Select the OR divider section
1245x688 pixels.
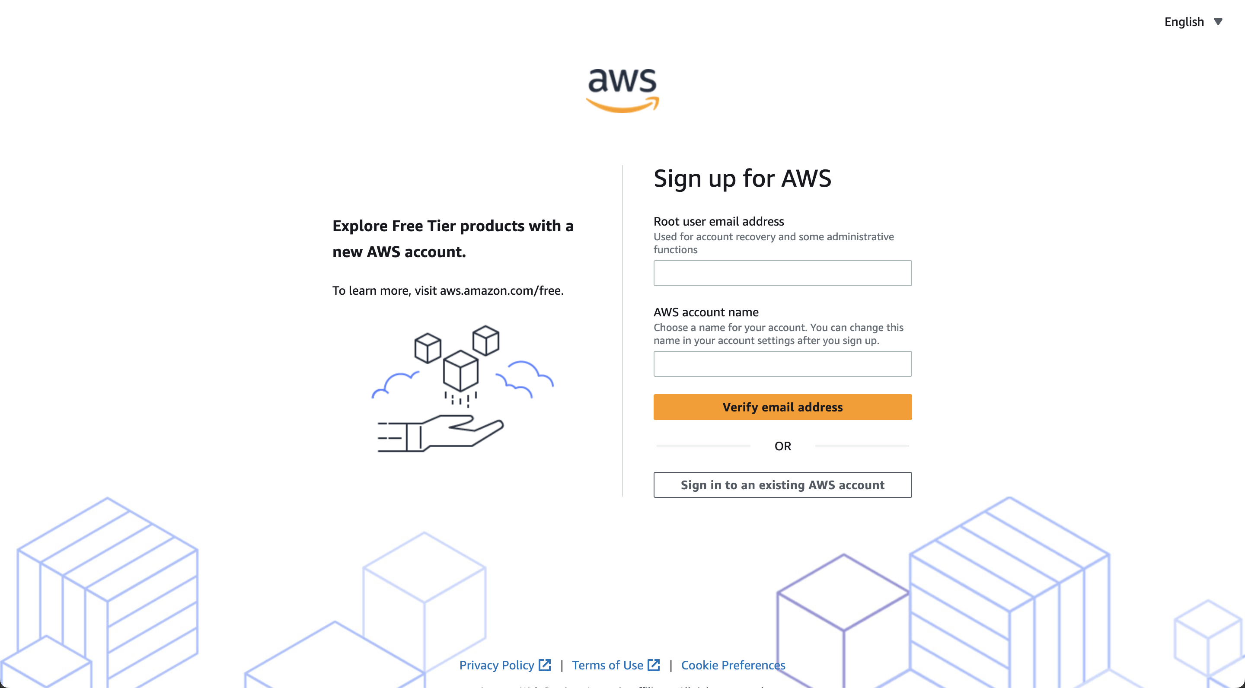(x=782, y=446)
